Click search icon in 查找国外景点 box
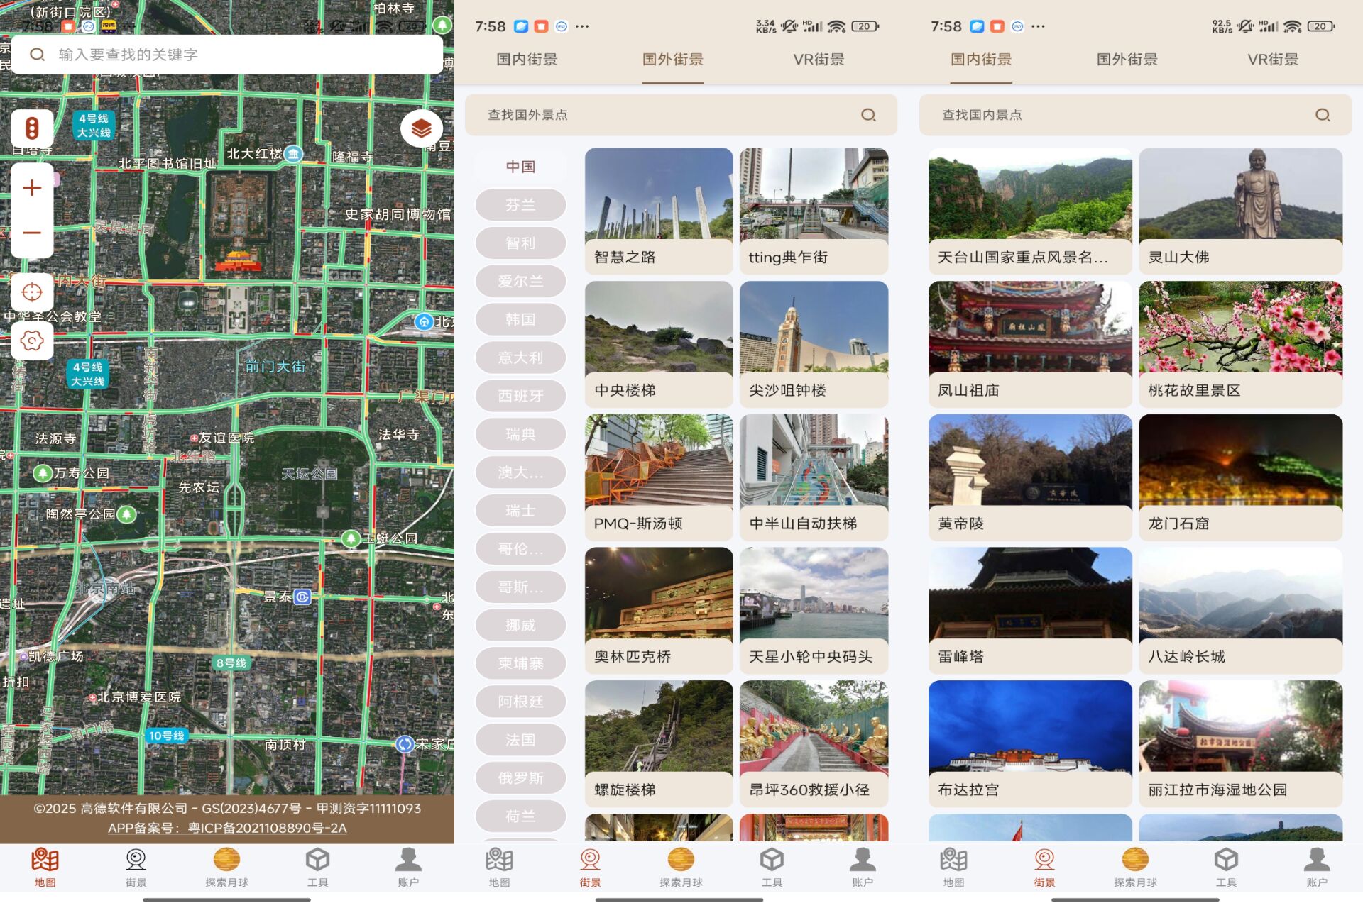This screenshot has height=908, width=1363. pyautogui.click(x=868, y=115)
